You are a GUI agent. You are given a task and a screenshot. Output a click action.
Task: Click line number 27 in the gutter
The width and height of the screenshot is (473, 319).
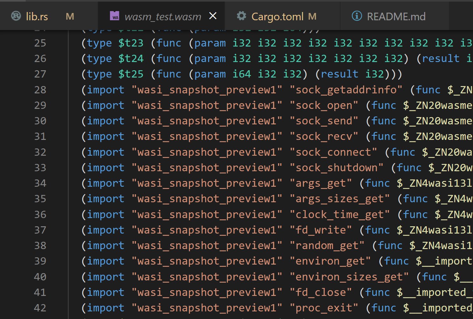pyautogui.click(x=40, y=74)
